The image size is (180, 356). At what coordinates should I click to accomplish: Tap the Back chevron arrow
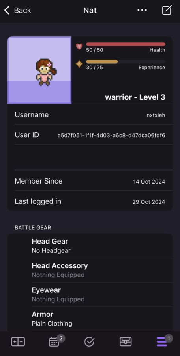(7, 10)
